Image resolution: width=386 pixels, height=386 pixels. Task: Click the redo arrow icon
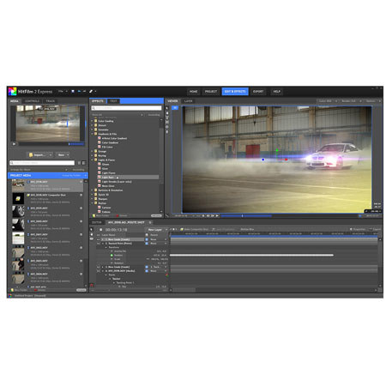point(84,91)
